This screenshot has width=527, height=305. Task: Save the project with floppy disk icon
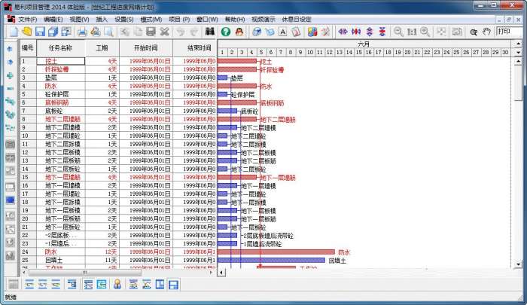click(x=41, y=32)
